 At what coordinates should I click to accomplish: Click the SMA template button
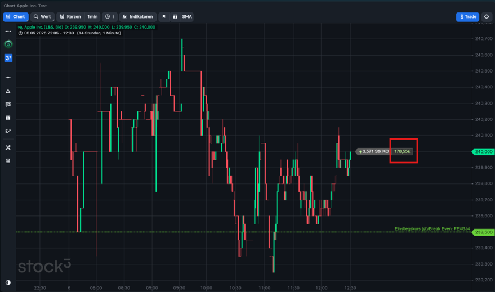coord(186,17)
